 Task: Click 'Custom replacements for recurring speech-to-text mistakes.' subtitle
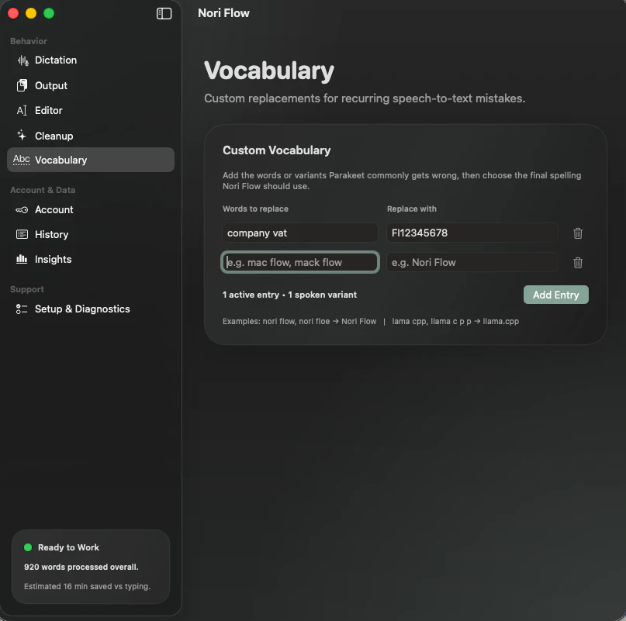point(365,98)
